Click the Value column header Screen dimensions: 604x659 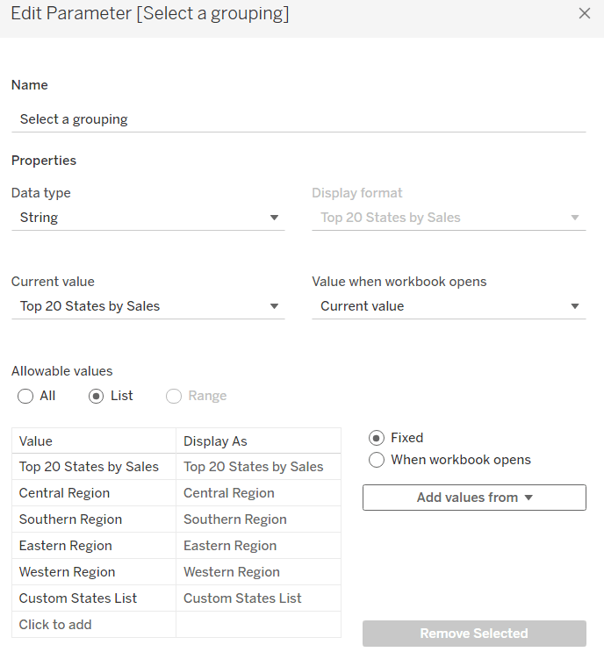click(x=93, y=441)
